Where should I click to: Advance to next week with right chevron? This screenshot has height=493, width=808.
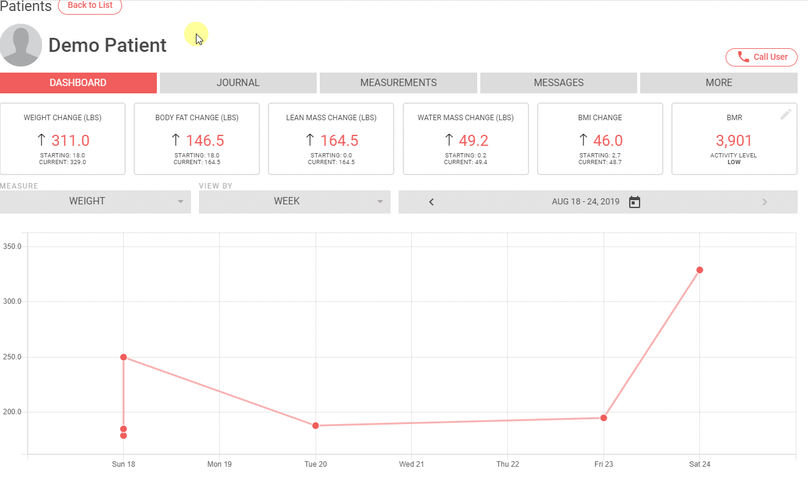tap(765, 202)
